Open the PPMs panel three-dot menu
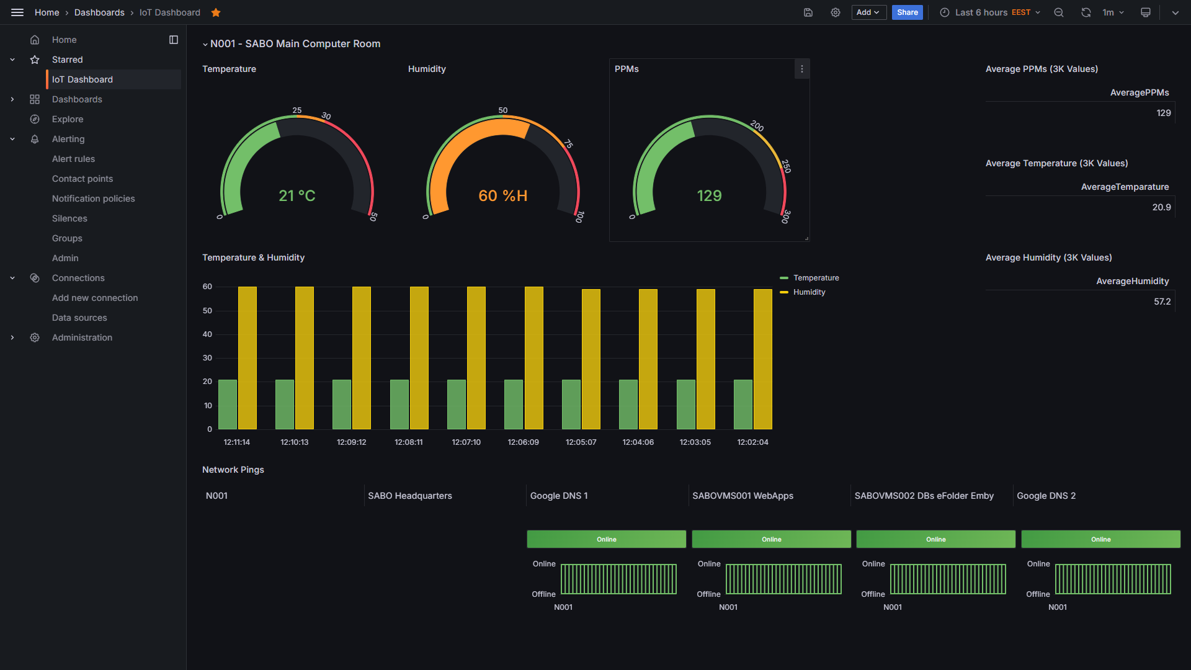 coord(802,69)
